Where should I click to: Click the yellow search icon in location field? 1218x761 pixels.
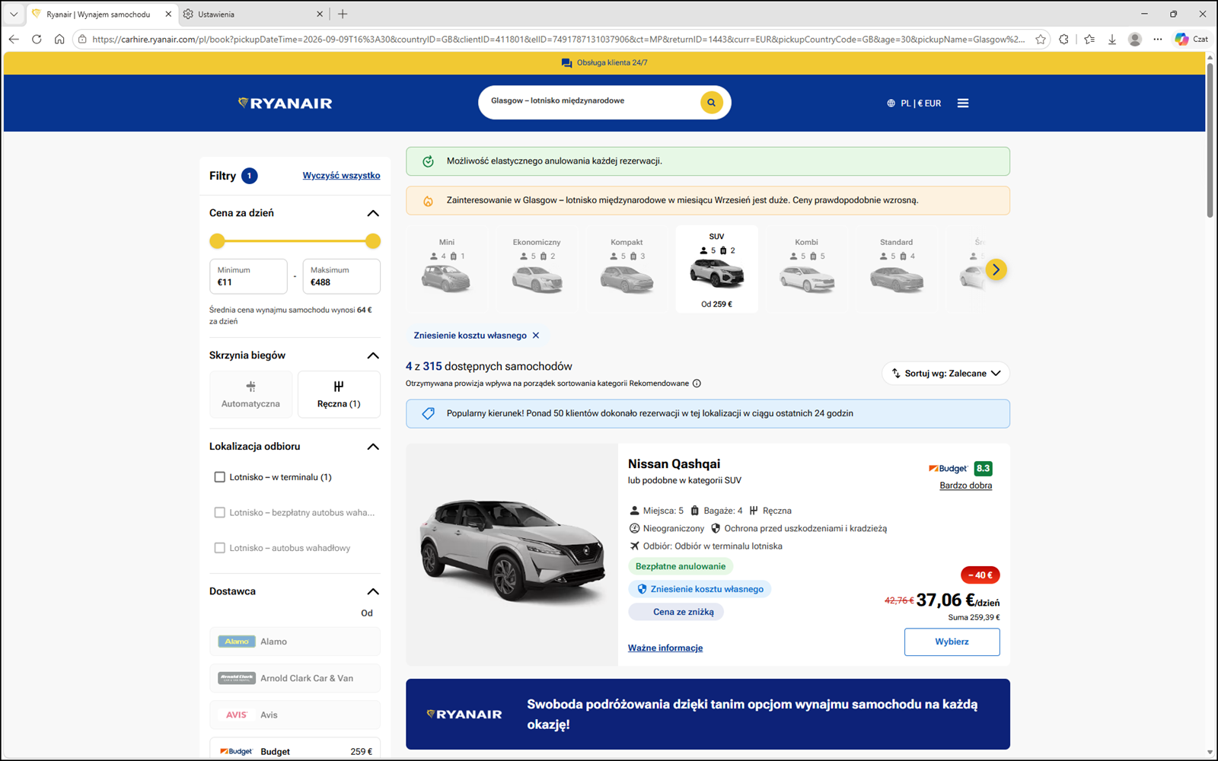click(x=711, y=102)
